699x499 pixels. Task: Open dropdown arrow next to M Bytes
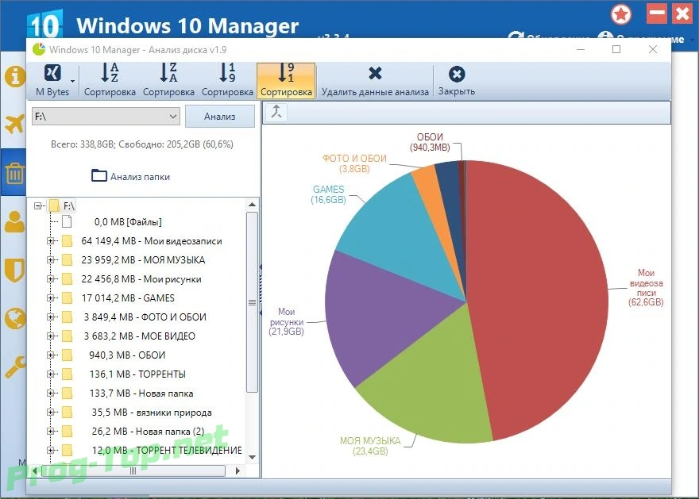click(72, 81)
